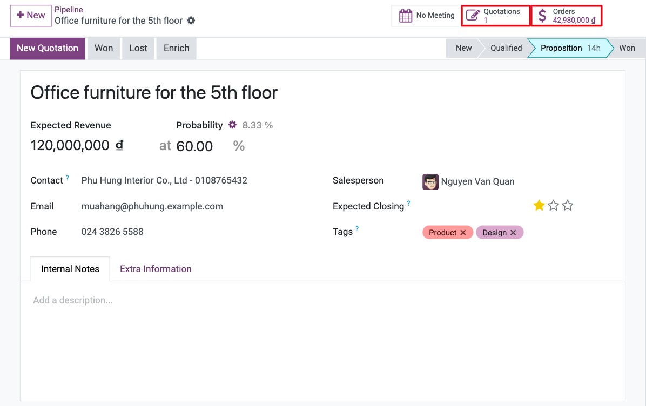Click the 8.33 % automated probability
This screenshot has width=646, height=406.
(x=258, y=125)
